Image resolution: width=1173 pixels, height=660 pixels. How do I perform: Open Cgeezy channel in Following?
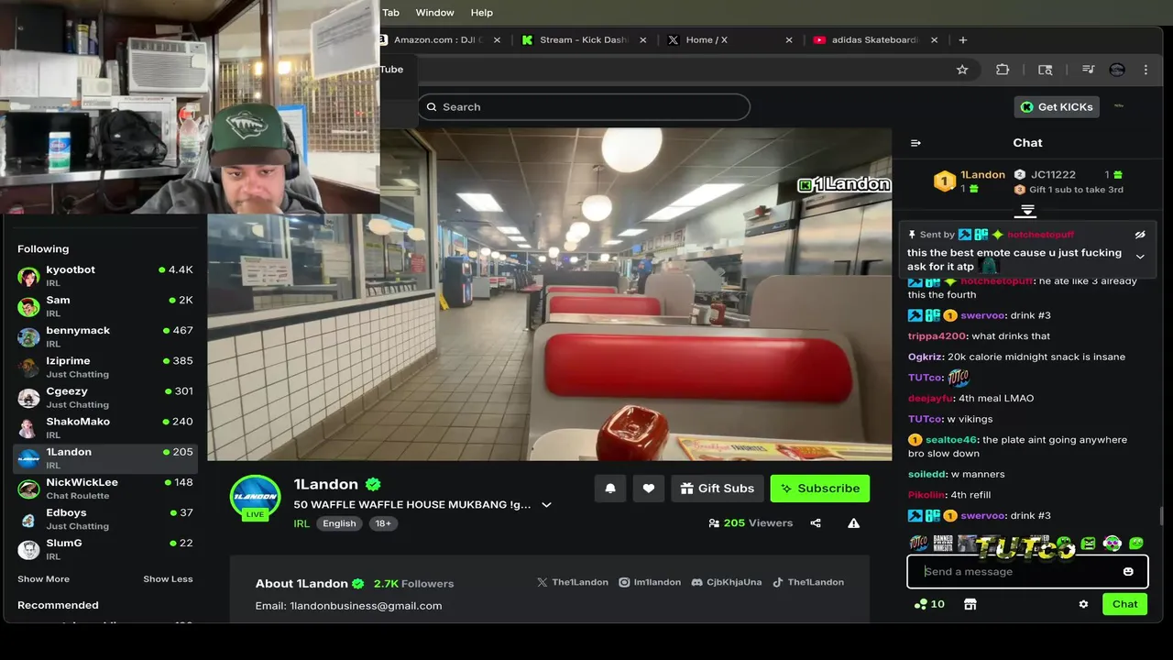(105, 397)
